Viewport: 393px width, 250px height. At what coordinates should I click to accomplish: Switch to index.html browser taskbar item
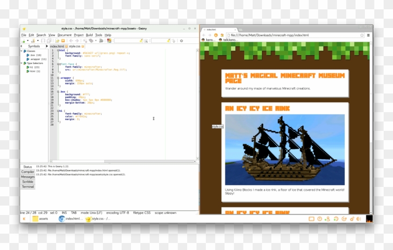tap(71, 219)
